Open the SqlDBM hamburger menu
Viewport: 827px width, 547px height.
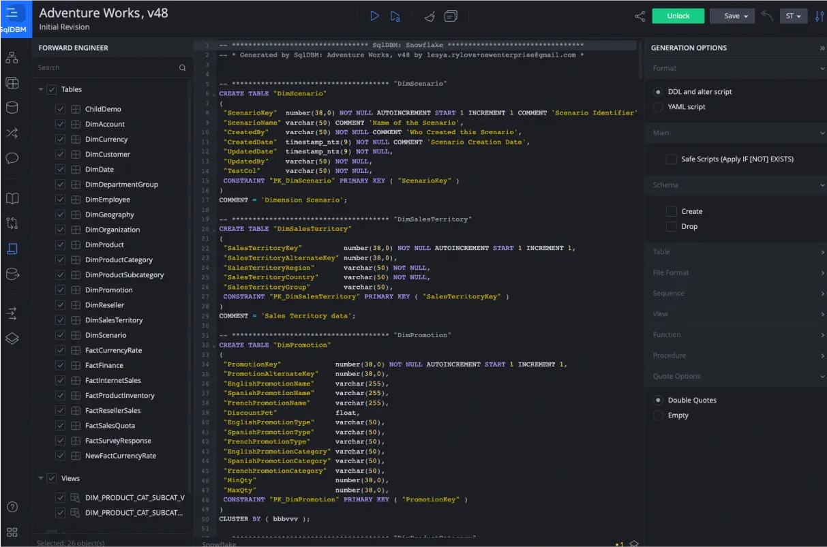click(x=12, y=13)
